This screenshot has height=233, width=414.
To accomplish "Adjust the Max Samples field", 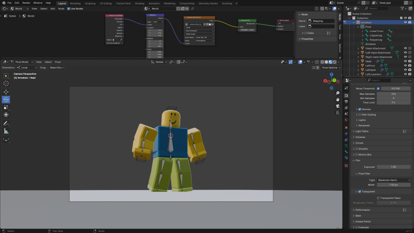I will [x=394, y=94].
